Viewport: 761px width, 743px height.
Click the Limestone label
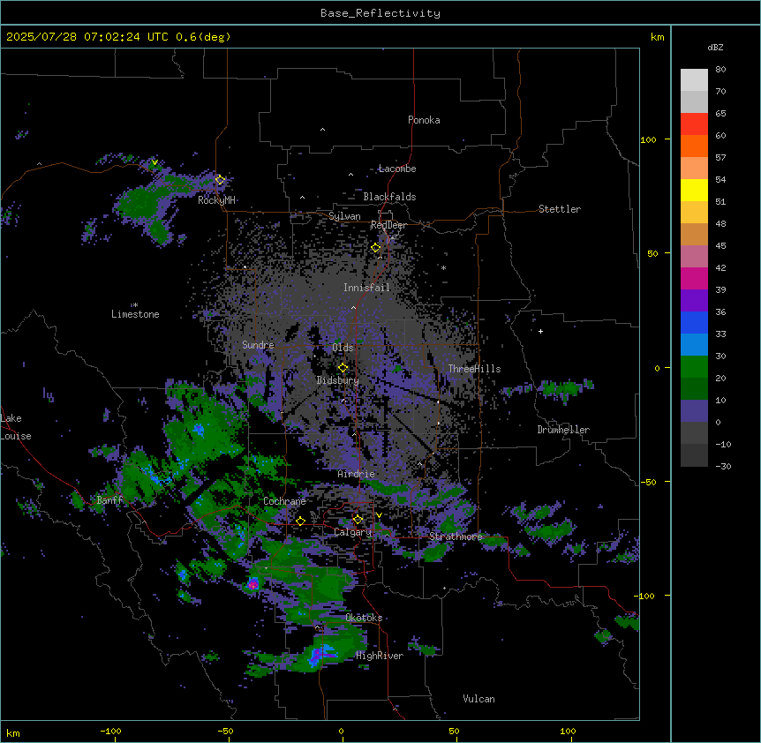tap(135, 314)
